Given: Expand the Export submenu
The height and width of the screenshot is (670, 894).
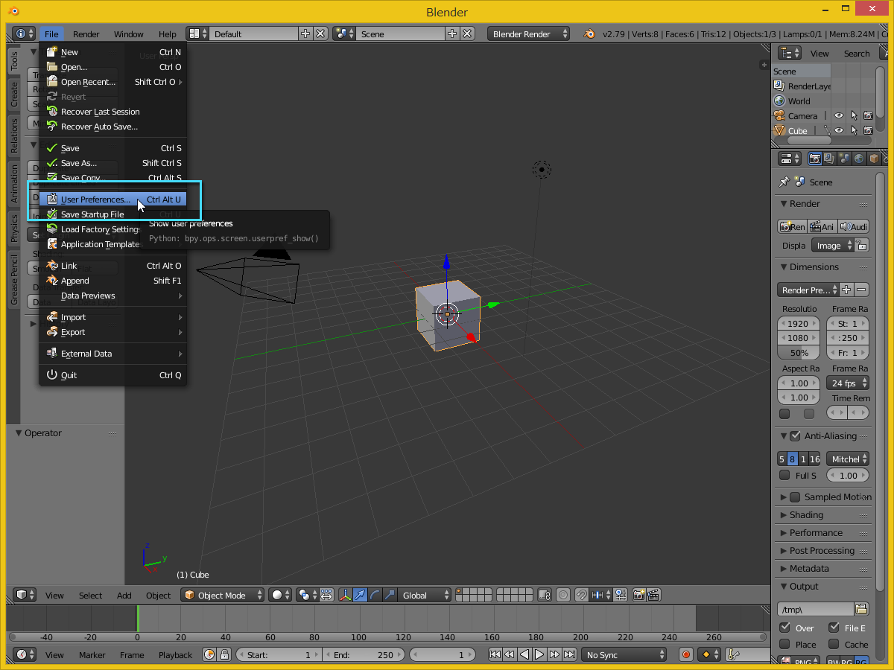Looking at the screenshot, I should coord(112,332).
